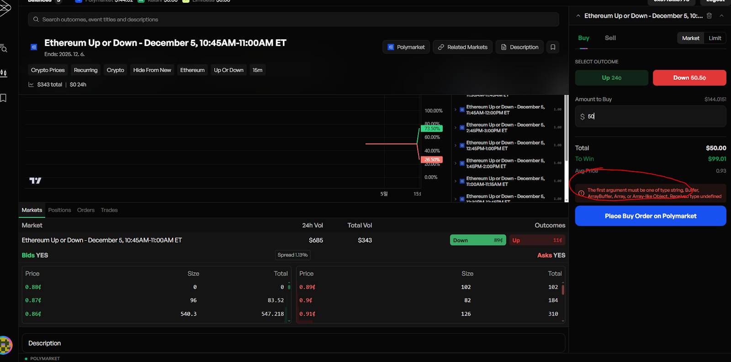Screen dimensions: 731x362
Task: Click the market icon for the 11:45AM-12:00PM listing
Action: coord(462,110)
